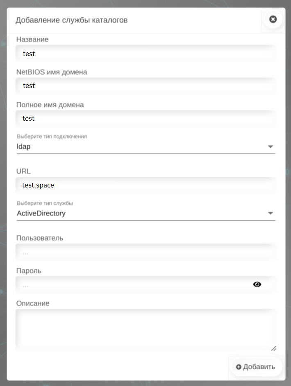The width and height of the screenshot is (291, 386).
Task: Focus the Название text field
Action: coord(145,54)
